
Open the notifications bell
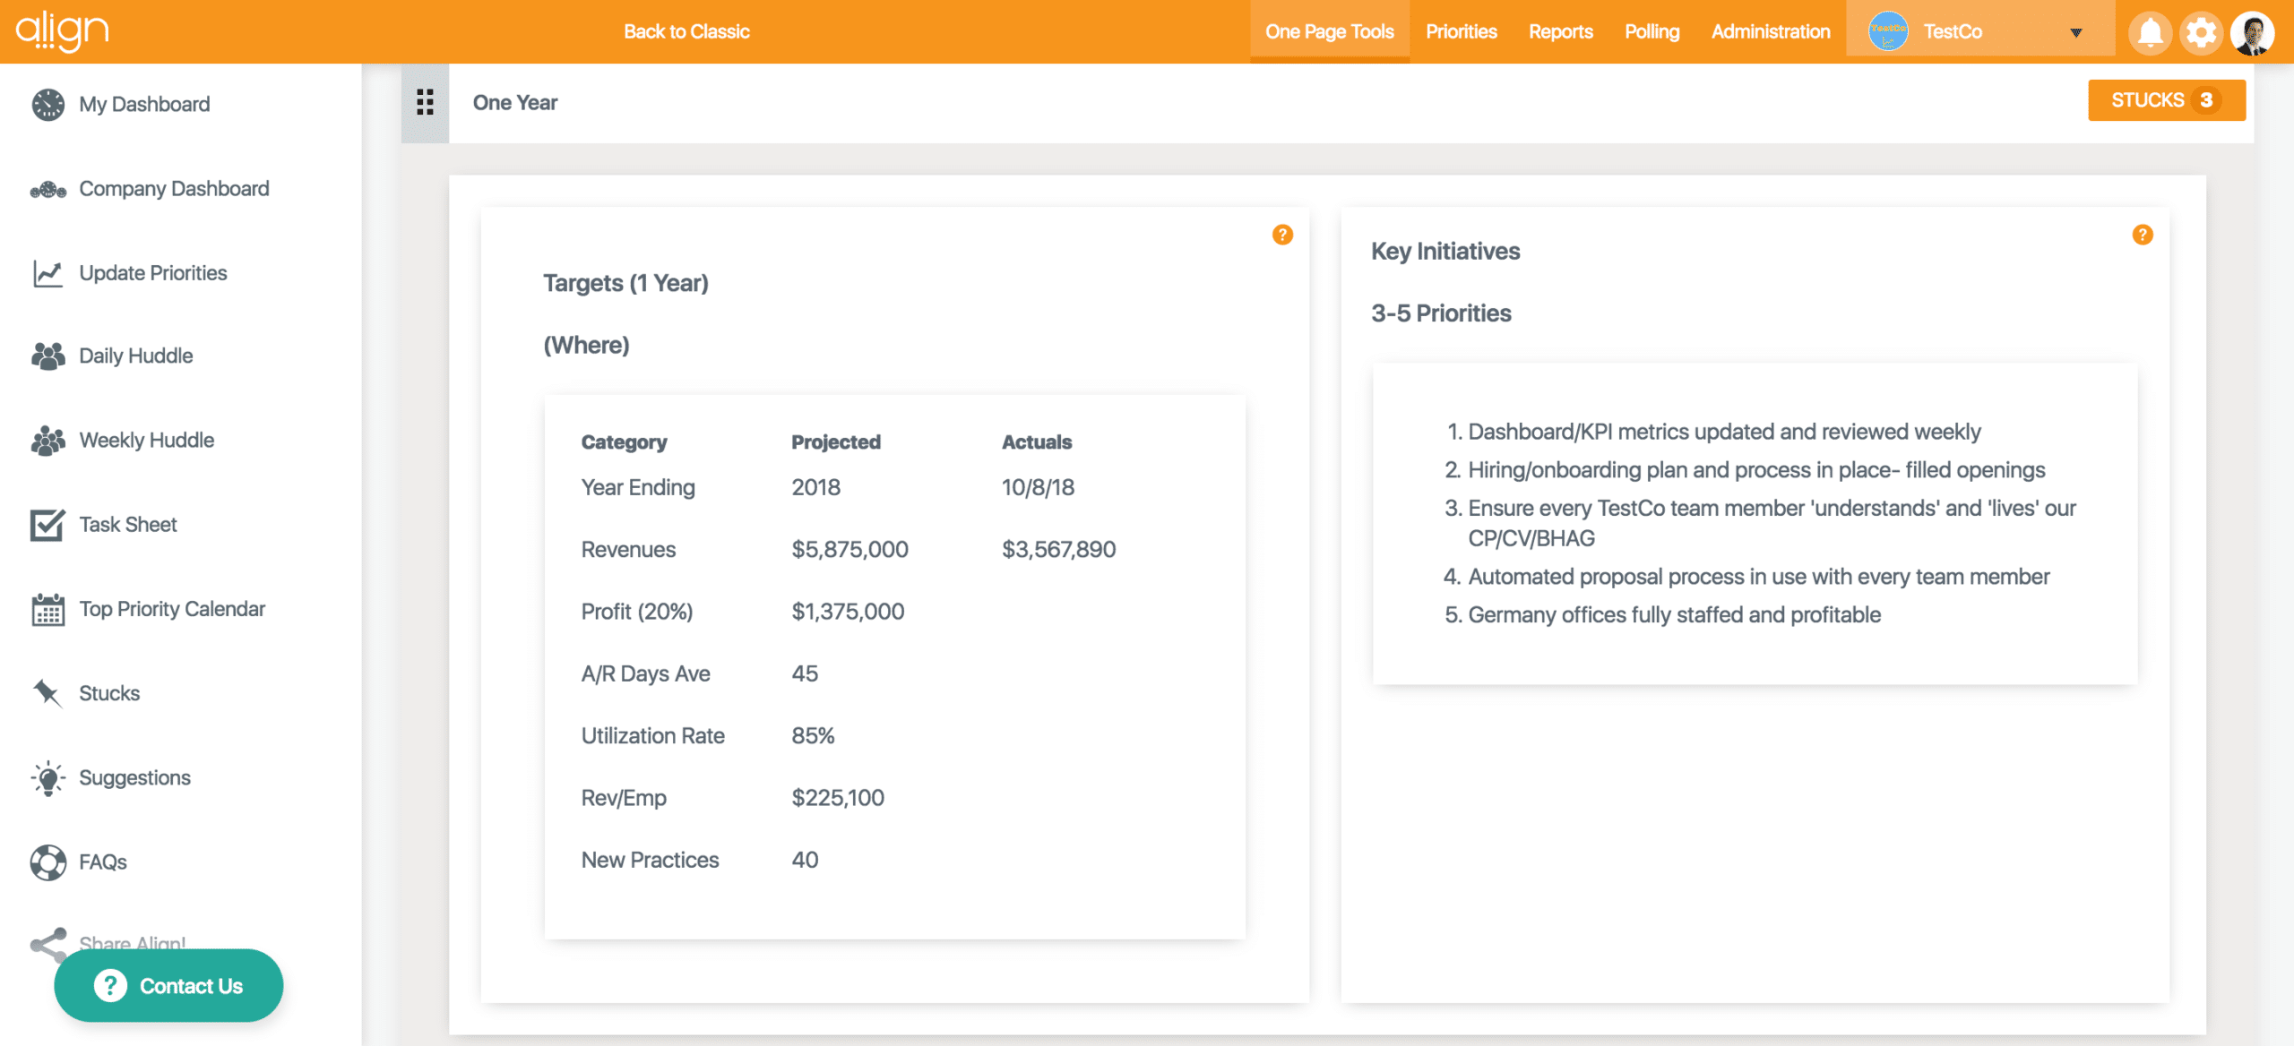[x=2150, y=31]
